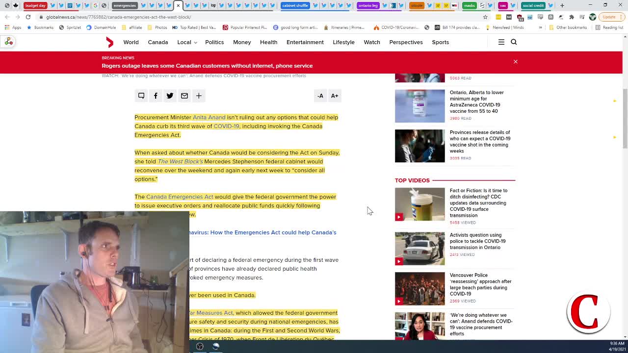
Task: Collapse the 'social credit' tab group
Action: click(533, 5)
